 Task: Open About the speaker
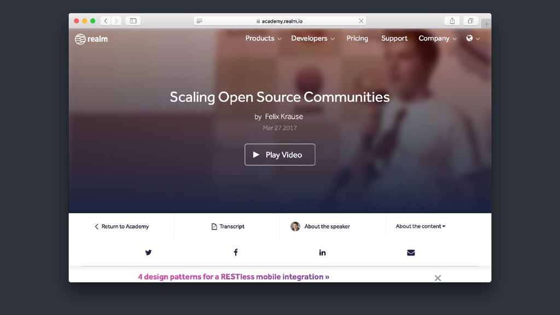[327, 226]
